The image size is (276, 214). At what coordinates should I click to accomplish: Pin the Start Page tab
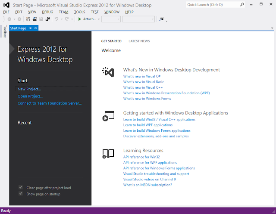(30, 28)
